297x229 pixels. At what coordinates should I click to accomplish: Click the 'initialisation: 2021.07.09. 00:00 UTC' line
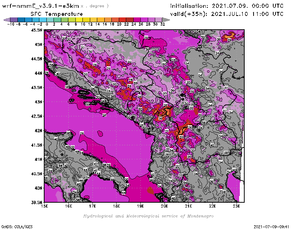pyautogui.click(x=227, y=6)
